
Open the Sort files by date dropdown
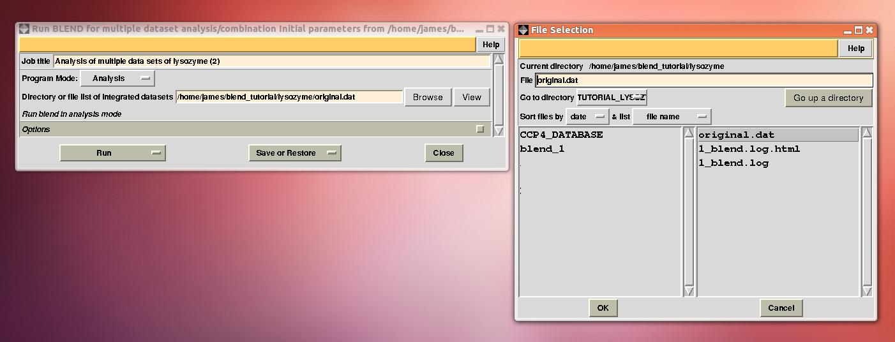tap(587, 117)
